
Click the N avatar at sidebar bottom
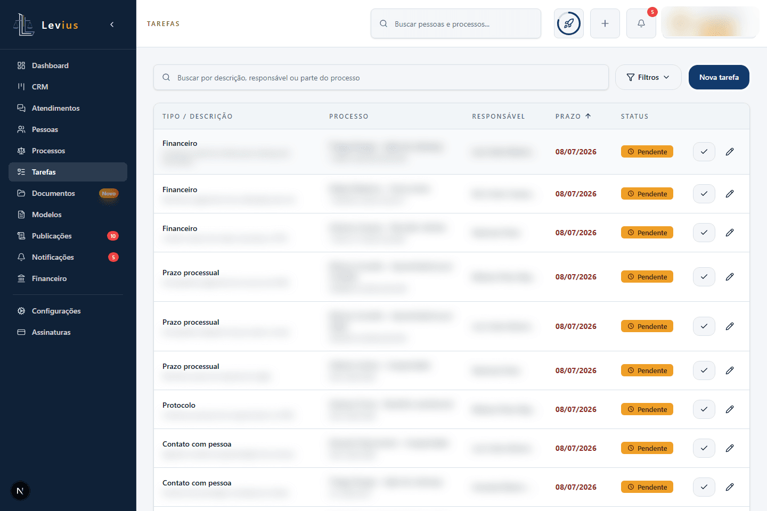[x=20, y=491]
